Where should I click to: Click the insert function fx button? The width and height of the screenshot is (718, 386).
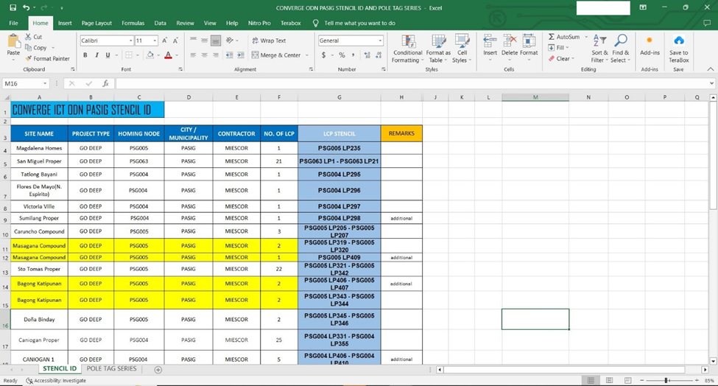point(105,83)
